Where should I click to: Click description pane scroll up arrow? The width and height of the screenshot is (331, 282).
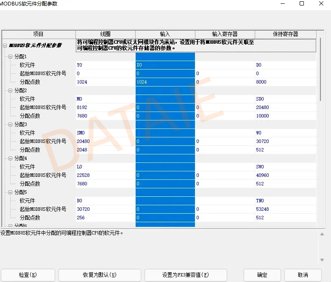pos(322,234)
